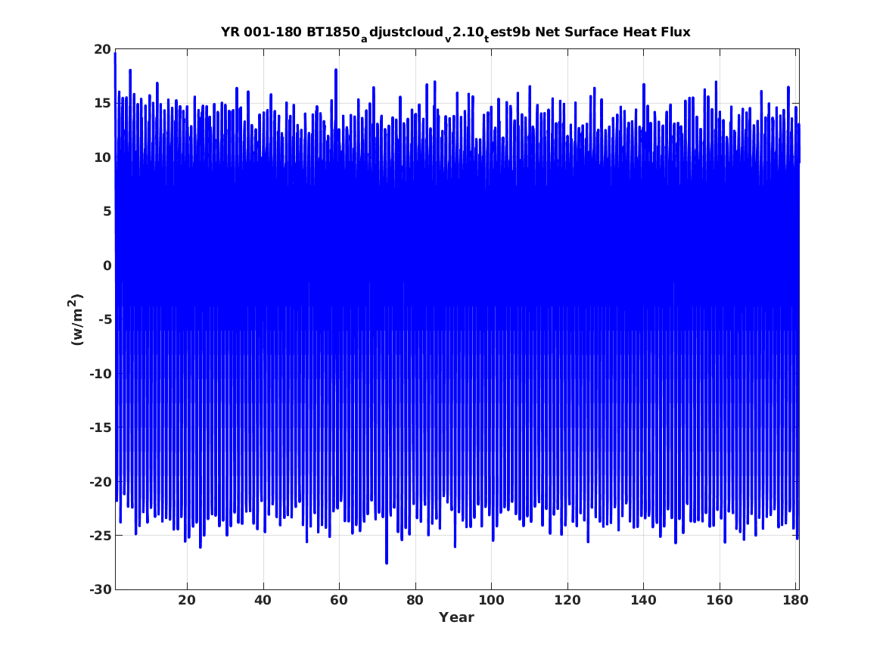Viewport: 883px width, 662px height.
Task: Click the '(w/m2)' y-axis label
Action: point(76,319)
